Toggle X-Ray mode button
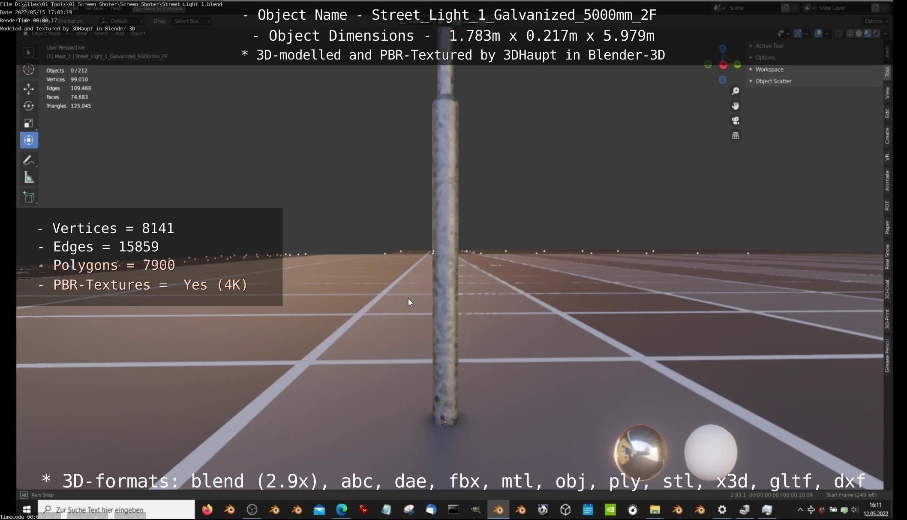 839,33
